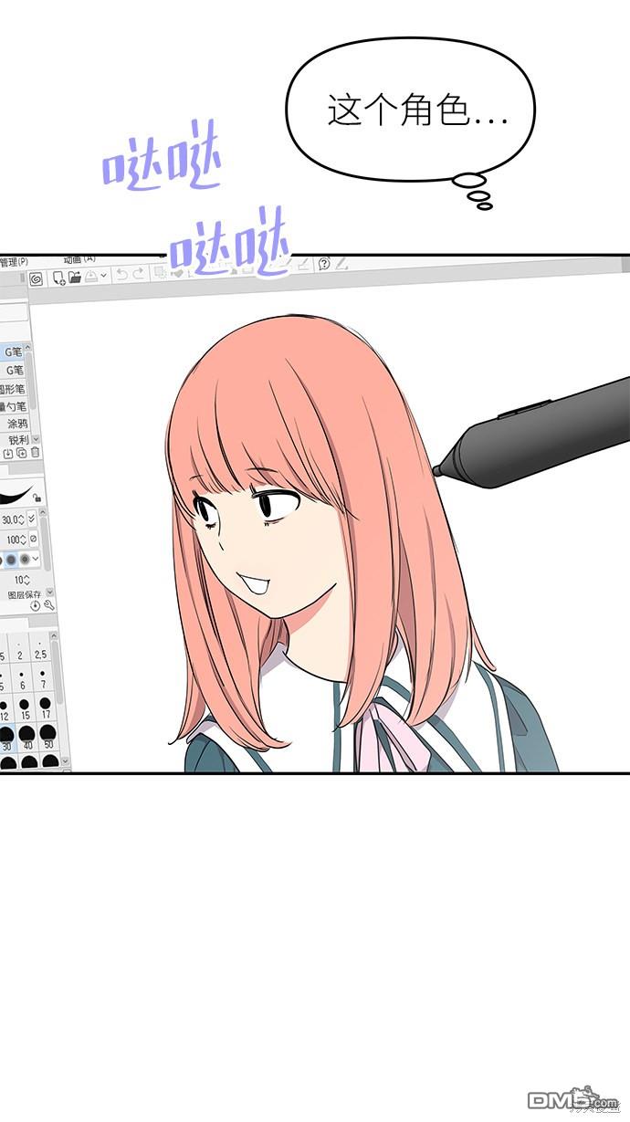Toggle the lock icon beside the brush stroke preview
This screenshot has width=630, height=1122.
coord(37,498)
